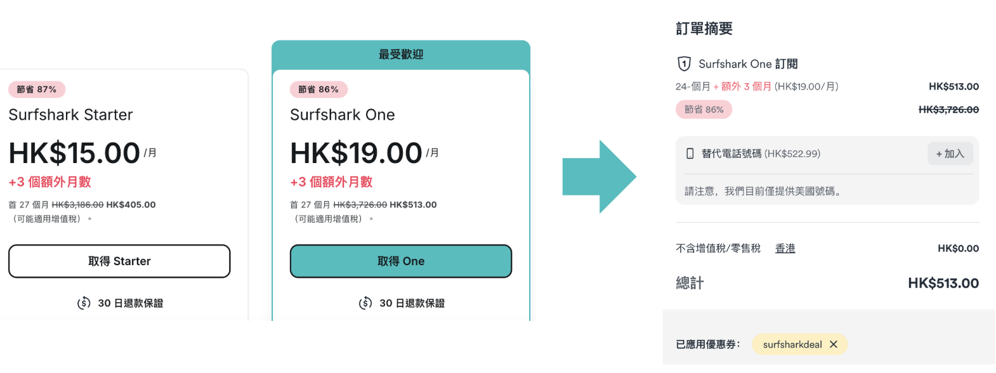Click the 節省 87% badge on Starter
The height and width of the screenshot is (373, 996).
37,89
